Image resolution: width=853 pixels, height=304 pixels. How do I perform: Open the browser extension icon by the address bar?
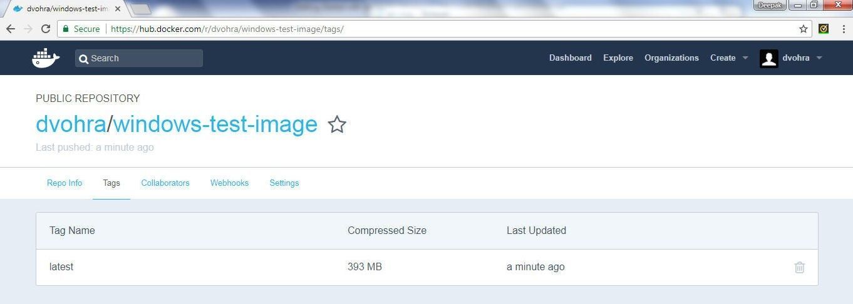(824, 29)
